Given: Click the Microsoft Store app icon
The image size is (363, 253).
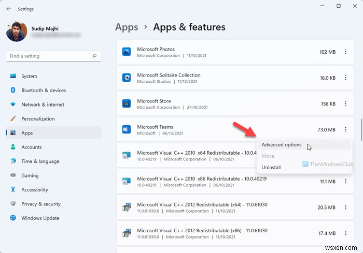Looking at the screenshot, I should [127, 103].
